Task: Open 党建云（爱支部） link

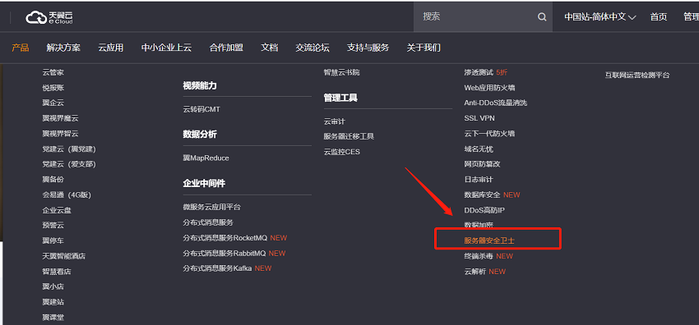Action: coord(69,164)
